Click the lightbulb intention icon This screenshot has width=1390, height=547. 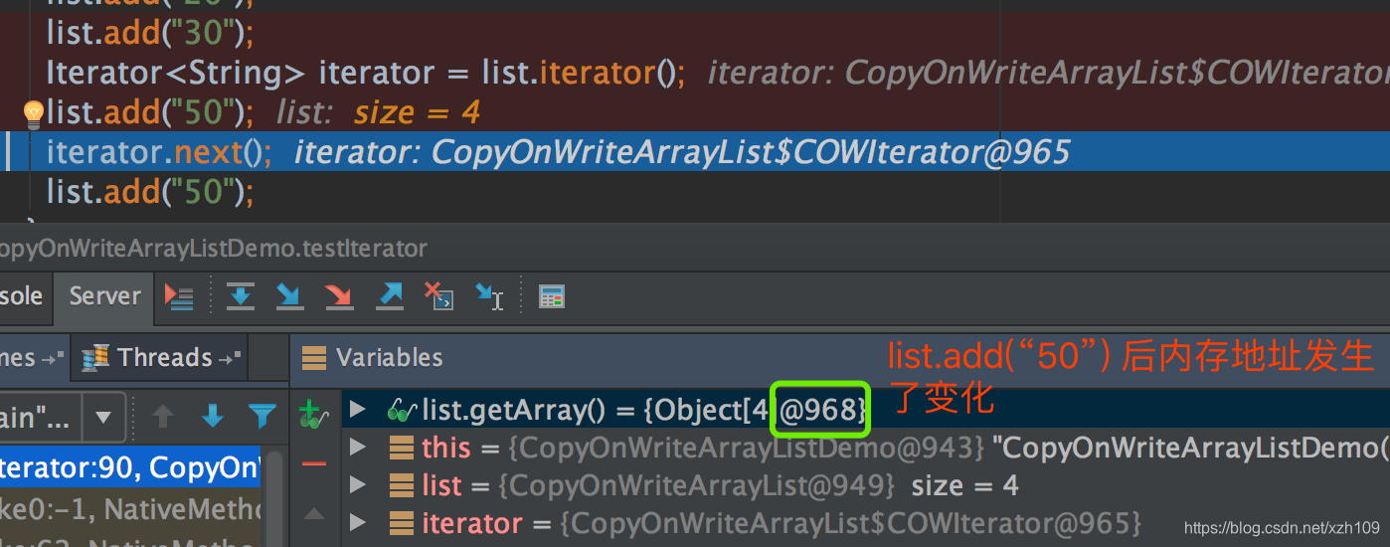point(33,113)
